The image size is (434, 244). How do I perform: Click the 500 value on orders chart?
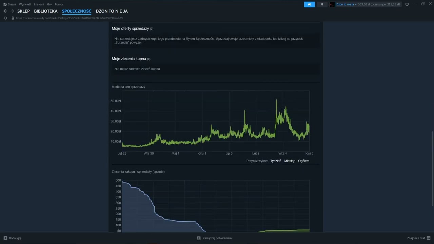pos(118,180)
